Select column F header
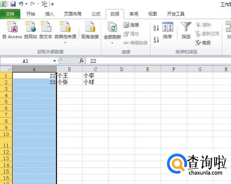This screenshot has width=231, height=184. (x=174, y=69)
